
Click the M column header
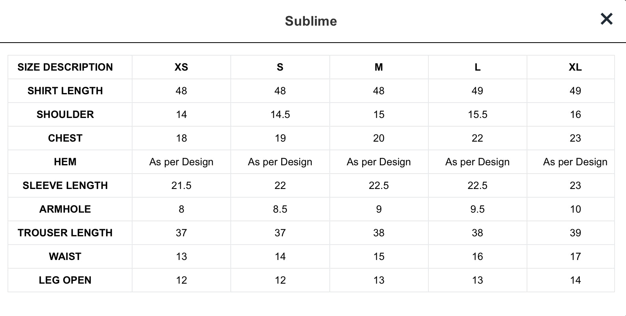379,67
